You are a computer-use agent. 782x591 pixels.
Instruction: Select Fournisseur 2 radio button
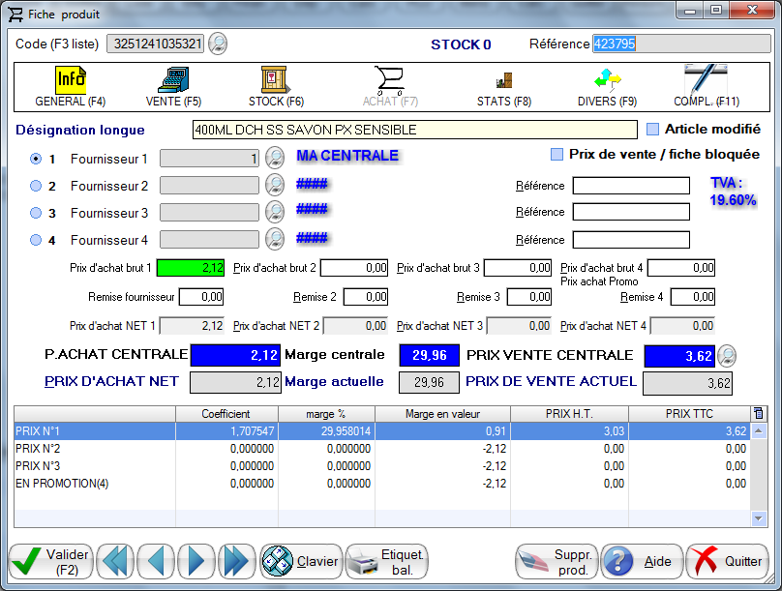coord(36,186)
